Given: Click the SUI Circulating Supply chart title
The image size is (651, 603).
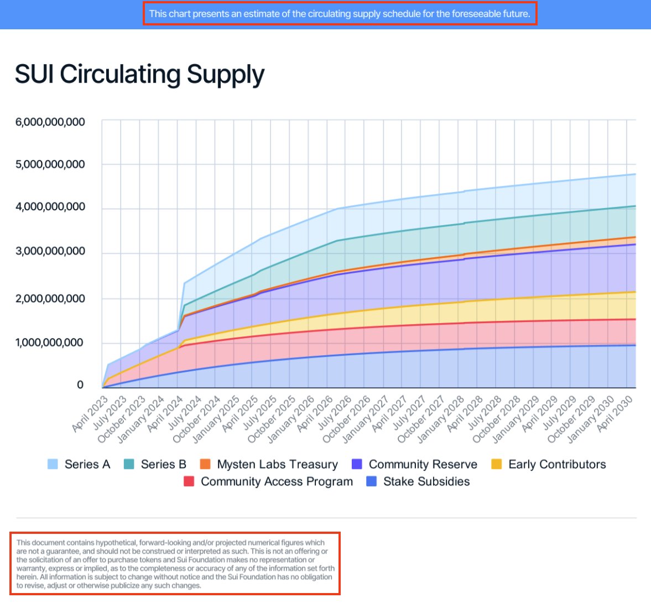Looking at the screenshot, I should (x=139, y=74).
